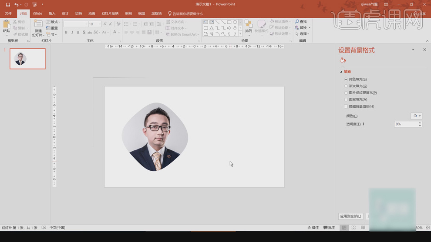Open the Insert (插入) ribbon tab

coord(52,13)
